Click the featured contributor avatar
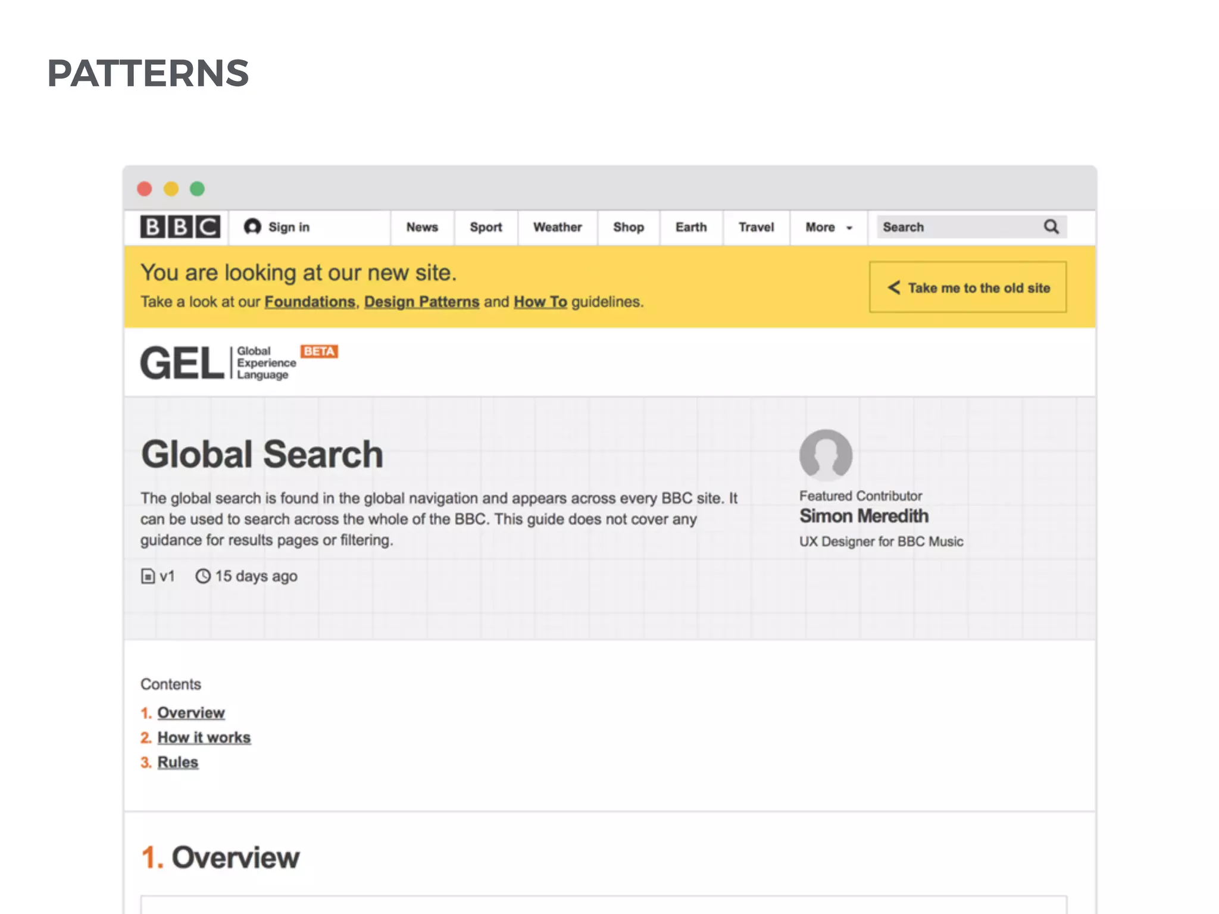This screenshot has width=1219, height=914. point(826,455)
